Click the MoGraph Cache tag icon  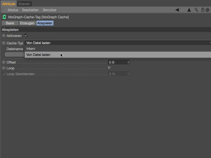click(4, 17)
